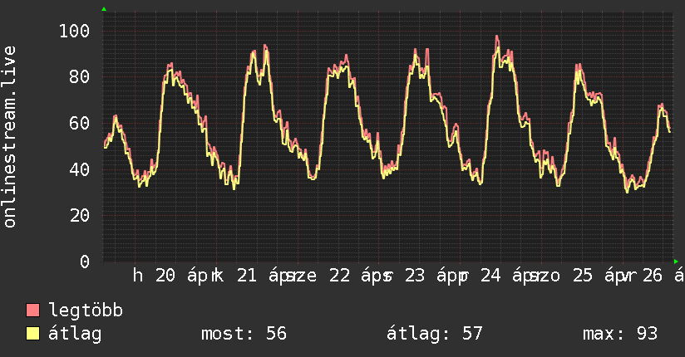Click the x-axis date label 26
This screenshot has width=685, height=357.
653,276
